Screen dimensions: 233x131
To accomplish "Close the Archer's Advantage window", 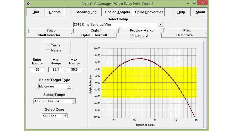I will [202, 3].
